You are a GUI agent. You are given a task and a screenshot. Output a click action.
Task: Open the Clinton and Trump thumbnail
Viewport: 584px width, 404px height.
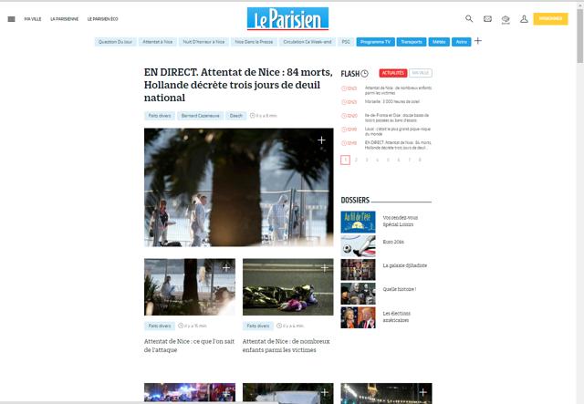tap(359, 317)
